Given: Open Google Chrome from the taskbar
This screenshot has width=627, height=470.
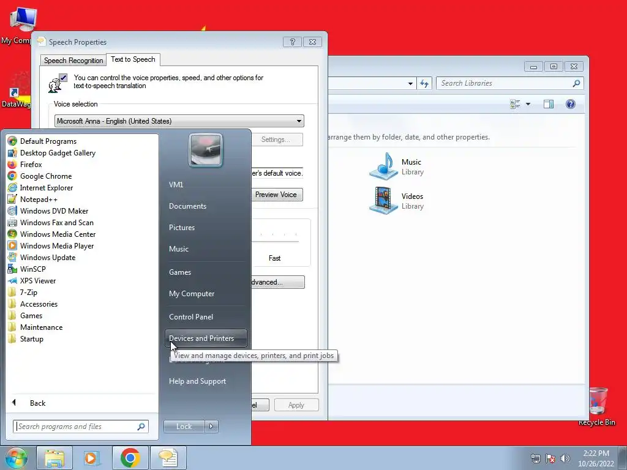Looking at the screenshot, I should pos(130,458).
